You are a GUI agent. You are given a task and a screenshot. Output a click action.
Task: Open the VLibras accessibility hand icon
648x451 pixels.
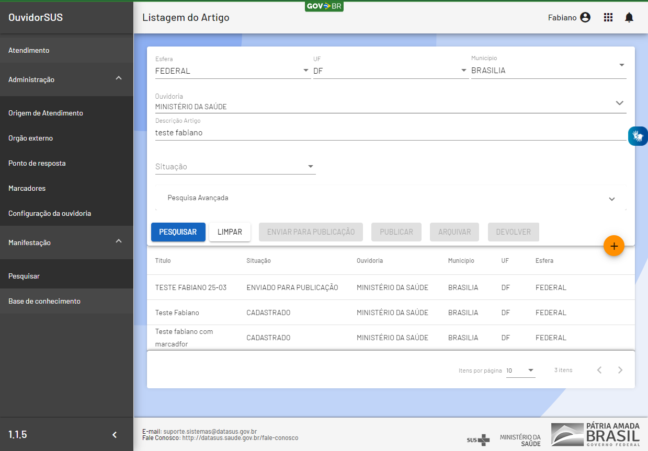[x=638, y=136]
